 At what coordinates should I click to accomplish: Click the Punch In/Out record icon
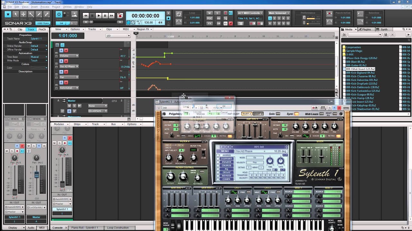(x=329, y=14)
